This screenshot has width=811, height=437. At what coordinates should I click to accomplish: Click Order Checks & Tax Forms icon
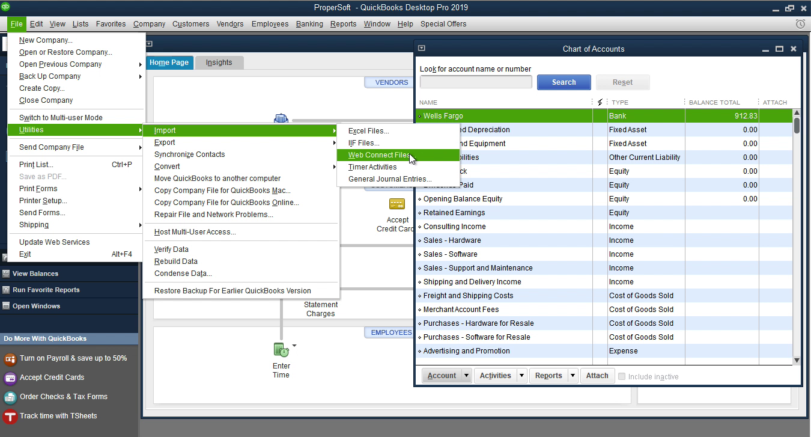(x=10, y=397)
